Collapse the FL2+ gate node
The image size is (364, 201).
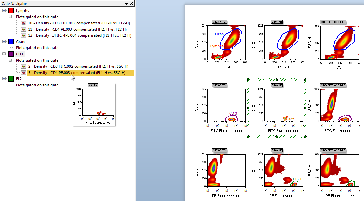4,79
